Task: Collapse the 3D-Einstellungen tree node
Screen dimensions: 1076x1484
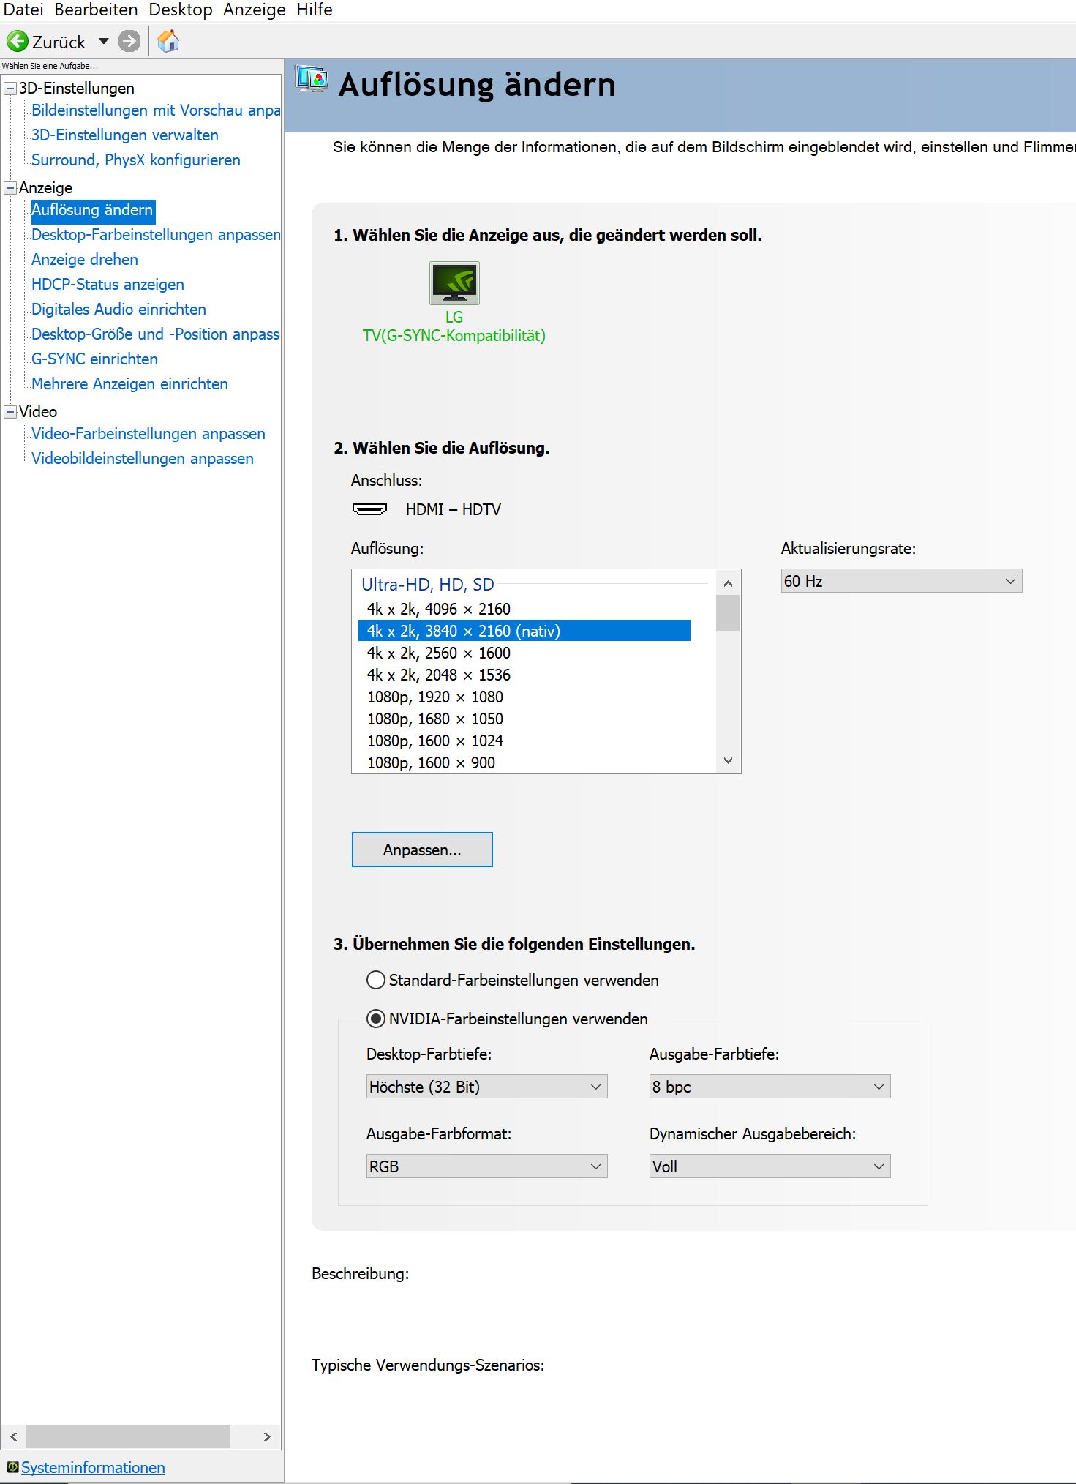Action: point(10,89)
